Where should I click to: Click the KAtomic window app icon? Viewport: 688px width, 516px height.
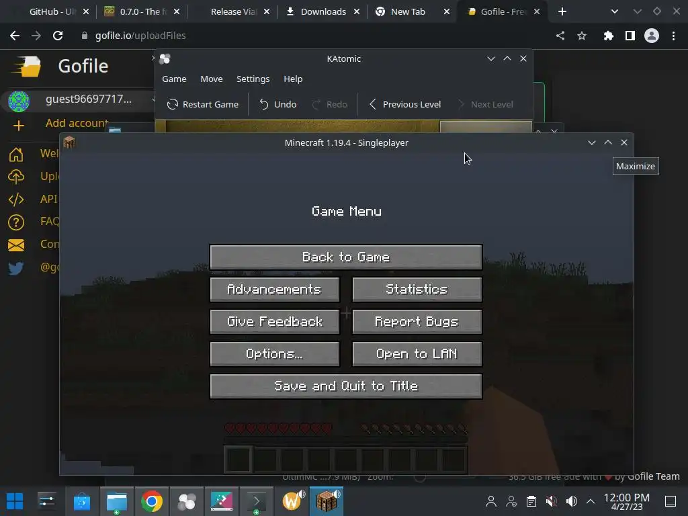pos(165,59)
